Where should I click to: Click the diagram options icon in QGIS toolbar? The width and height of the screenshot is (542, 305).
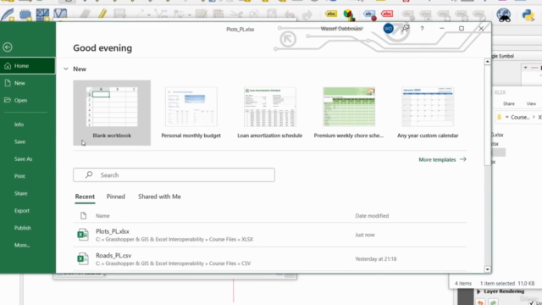tap(349, 15)
